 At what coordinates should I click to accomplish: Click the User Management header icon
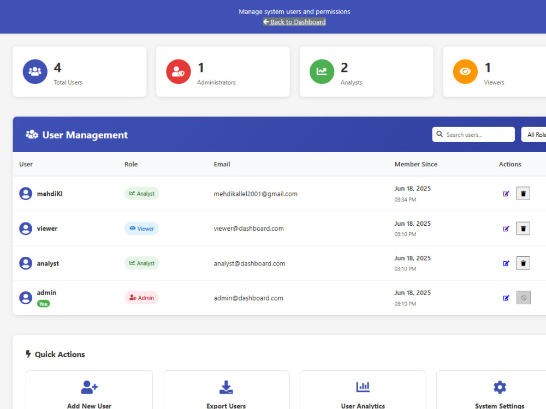click(x=32, y=135)
